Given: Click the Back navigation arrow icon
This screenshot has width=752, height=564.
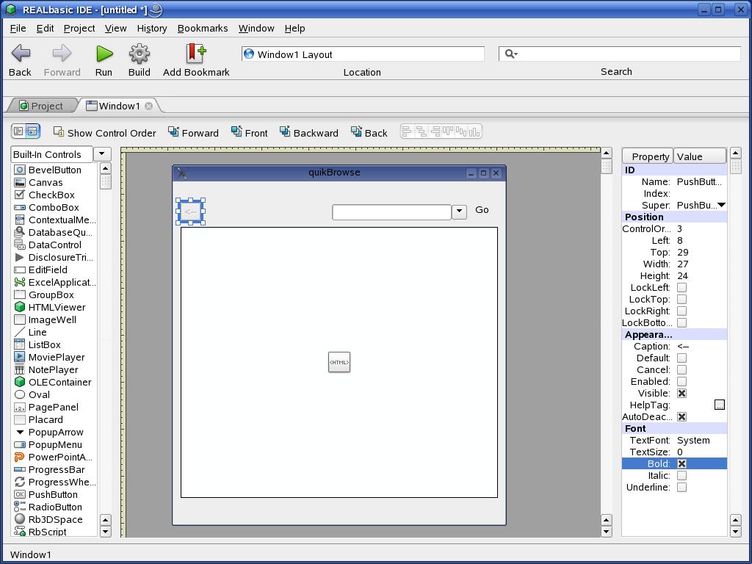Looking at the screenshot, I should coord(21,53).
